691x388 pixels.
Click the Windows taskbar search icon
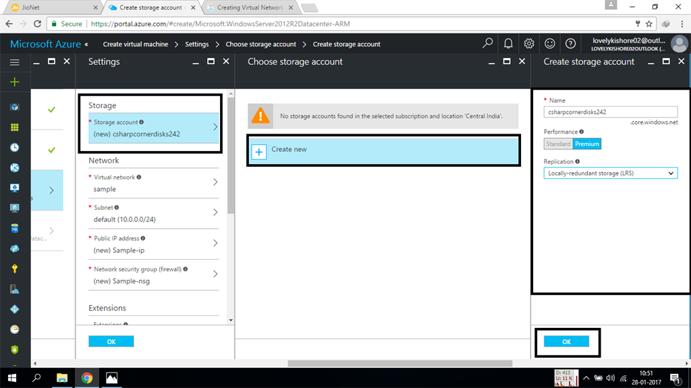click(x=36, y=378)
